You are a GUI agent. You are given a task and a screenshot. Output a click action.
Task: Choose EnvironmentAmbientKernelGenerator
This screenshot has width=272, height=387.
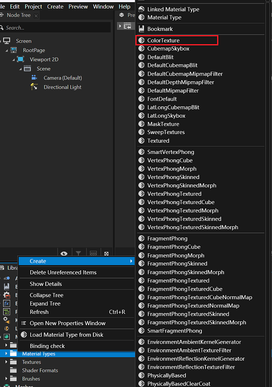click(x=194, y=342)
